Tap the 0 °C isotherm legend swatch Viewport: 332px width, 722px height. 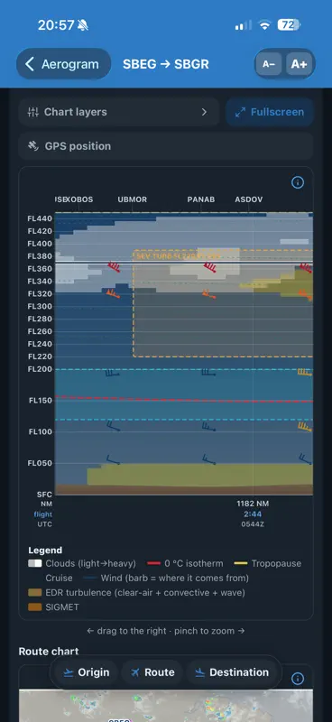(x=153, y=563)
